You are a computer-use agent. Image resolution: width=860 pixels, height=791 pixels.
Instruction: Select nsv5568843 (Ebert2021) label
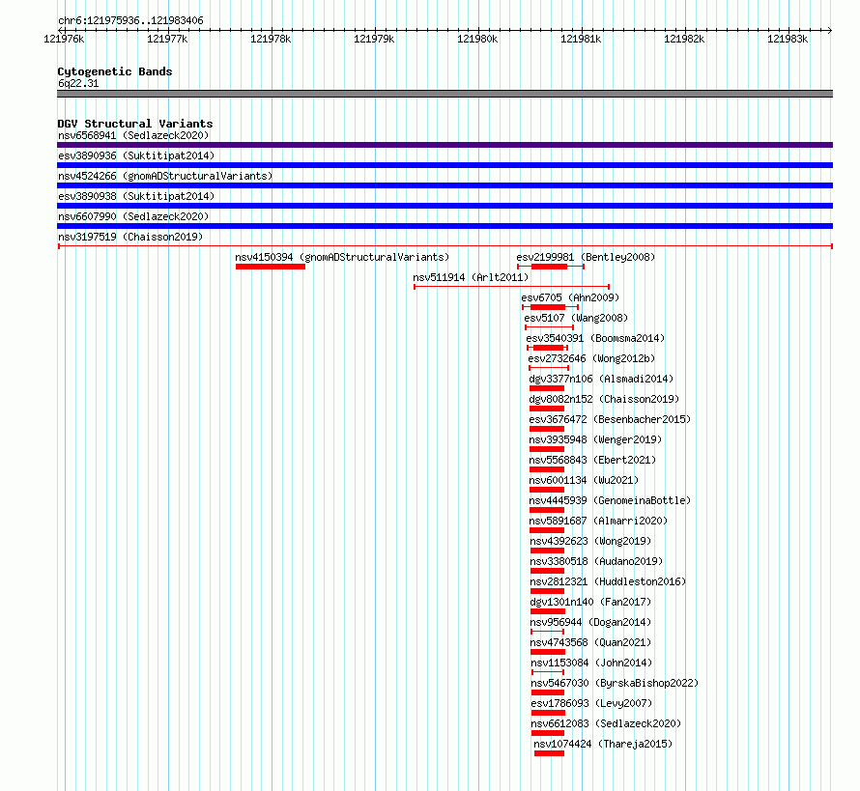coord(592,460)
